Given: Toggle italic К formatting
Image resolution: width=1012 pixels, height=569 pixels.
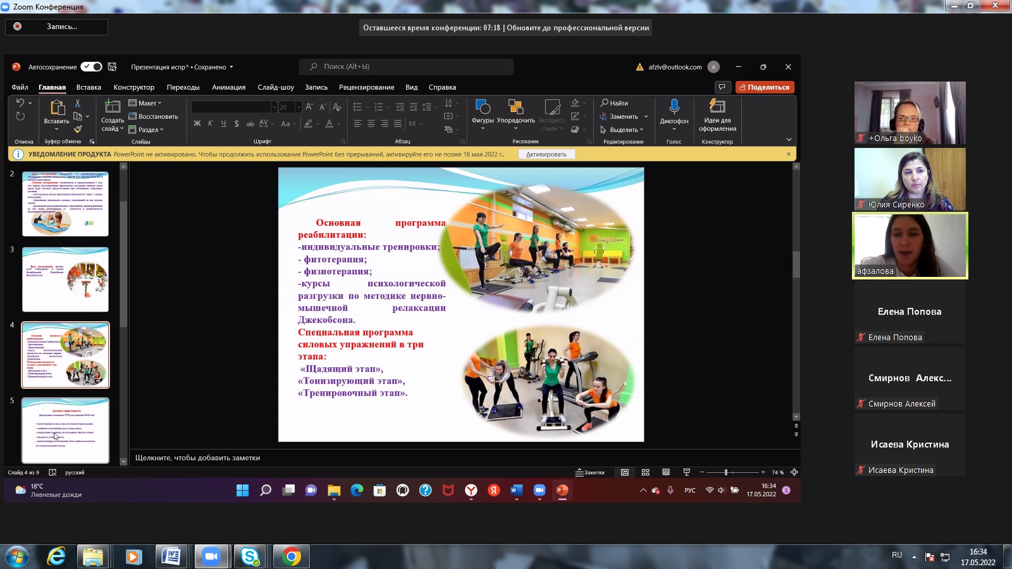Looking at the screenshot, I should point(210,124).
